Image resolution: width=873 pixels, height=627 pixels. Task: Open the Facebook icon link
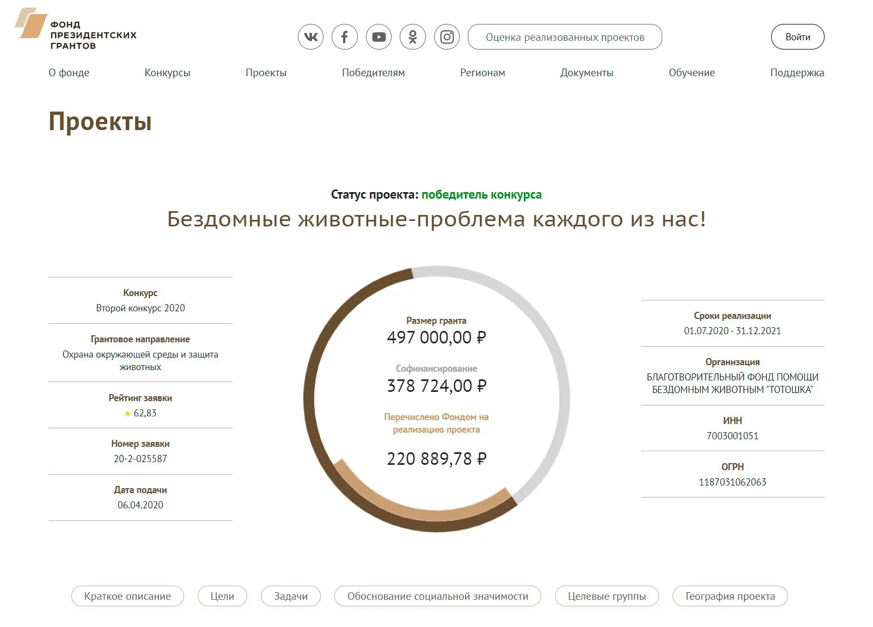point(345,37)
